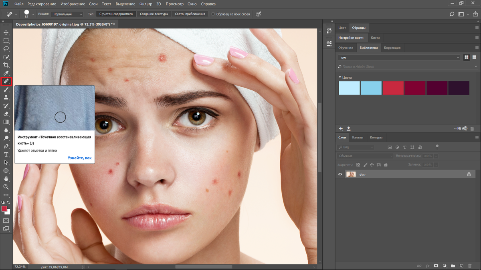This screenshot has width=481, height=270.
Task: Open Заливка value dropdown arrow
Action: click(x=436, y=164)
